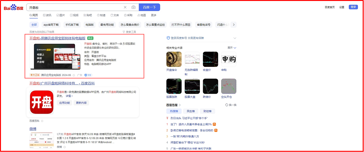This screenshot has height=152, width=364.
Task: Click the 百度一下 search button
Action: (x=149, y=7)
